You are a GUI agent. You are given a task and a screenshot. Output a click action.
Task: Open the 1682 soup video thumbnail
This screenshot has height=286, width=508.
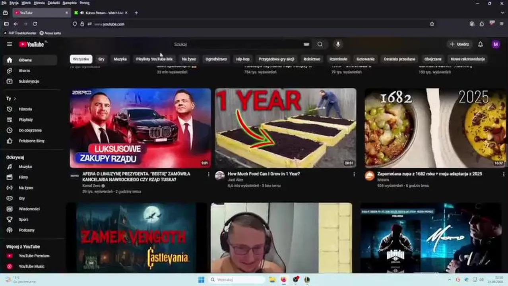tap(435, 128)
